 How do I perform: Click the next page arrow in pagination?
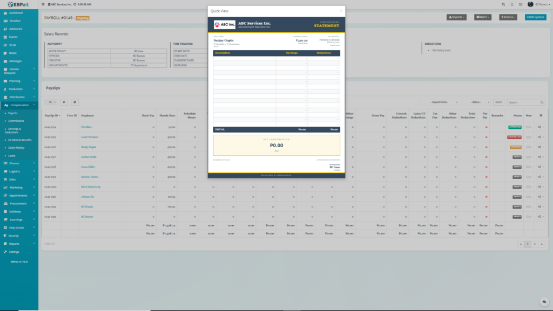[x=542, y=244]
